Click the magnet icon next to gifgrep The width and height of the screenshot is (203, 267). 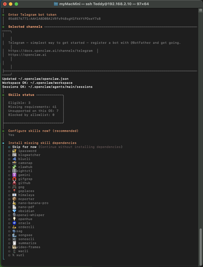[14, 179]
